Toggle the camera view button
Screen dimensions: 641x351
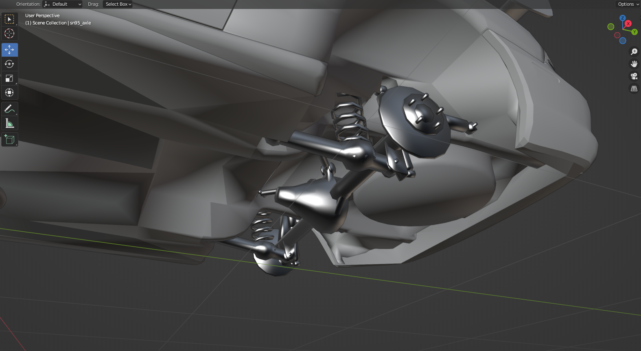(x=634, y=76)
